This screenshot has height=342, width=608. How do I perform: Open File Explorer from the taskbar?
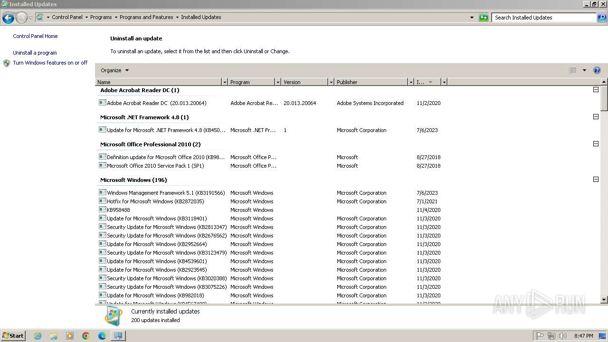click(54, 336)
